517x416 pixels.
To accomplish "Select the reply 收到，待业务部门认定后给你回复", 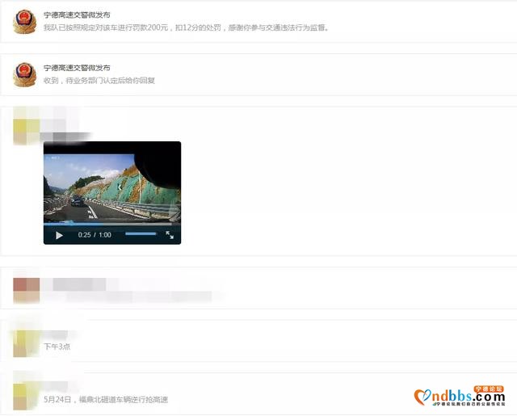I will coord(99,81).
